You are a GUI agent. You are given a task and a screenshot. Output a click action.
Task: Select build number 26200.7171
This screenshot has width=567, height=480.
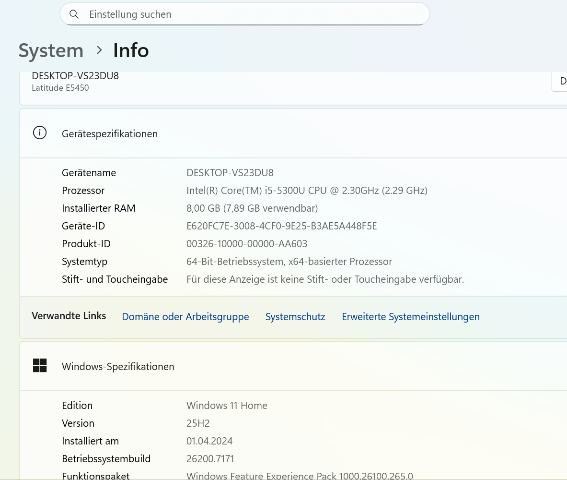click(x=210, y=458)
